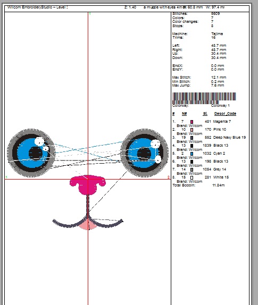Click the second Black 13 swatch in row 6

pyautogui.click(x=192, y=162)
